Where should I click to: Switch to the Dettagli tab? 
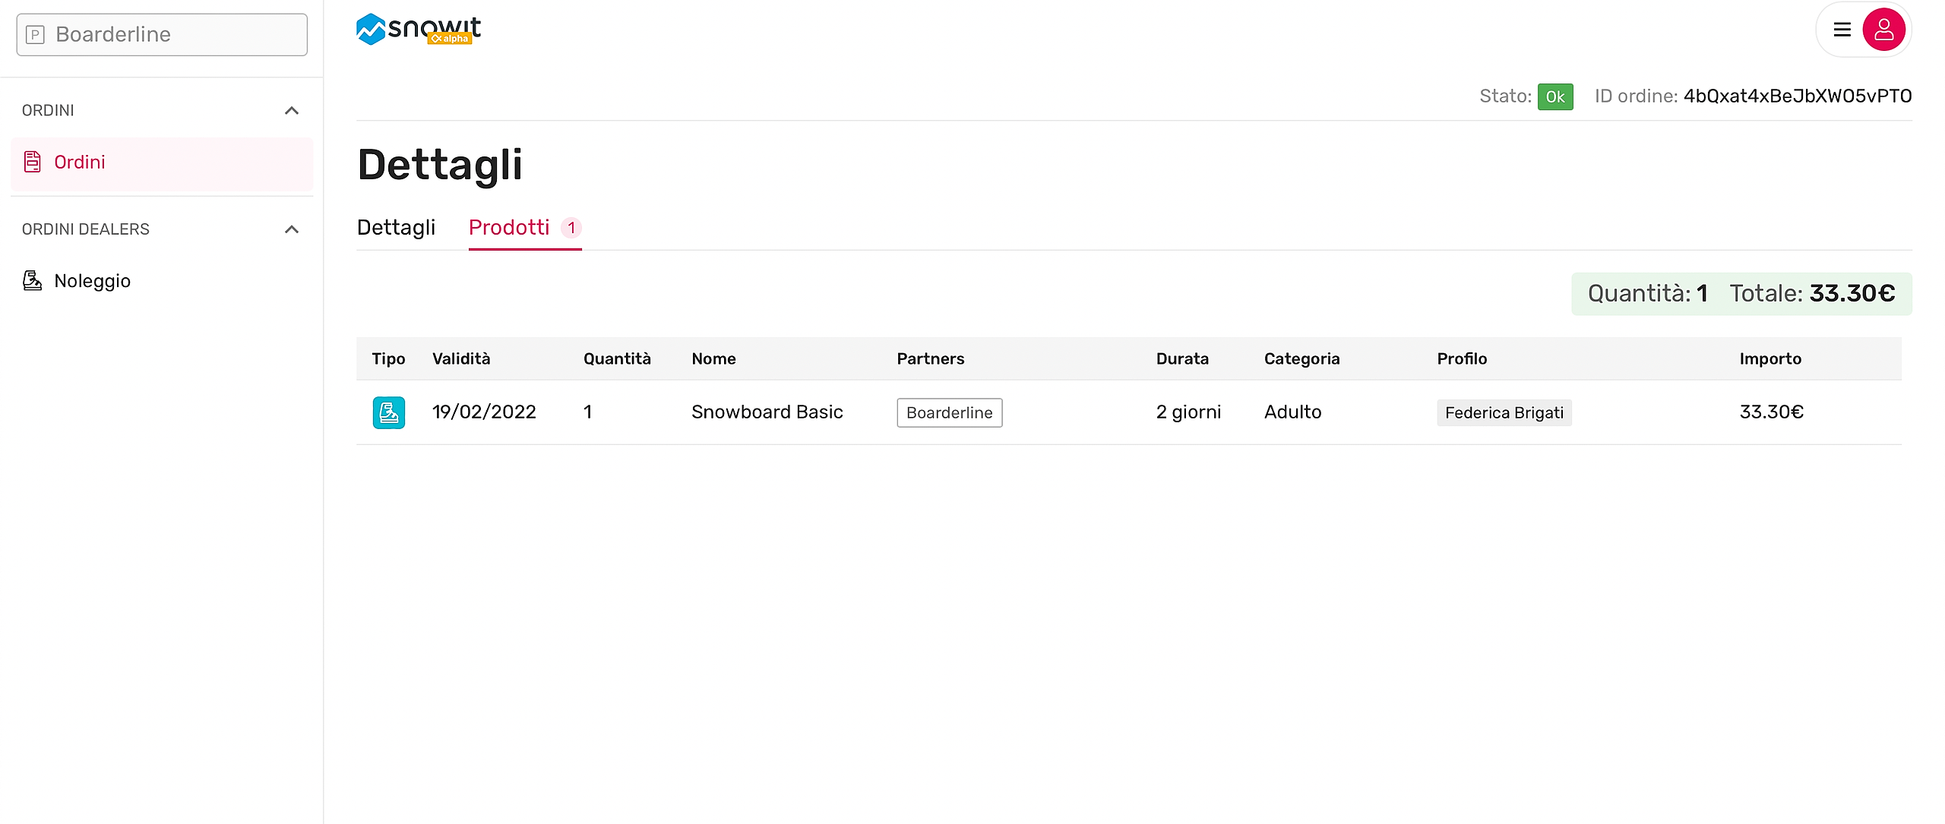[396, 228]
